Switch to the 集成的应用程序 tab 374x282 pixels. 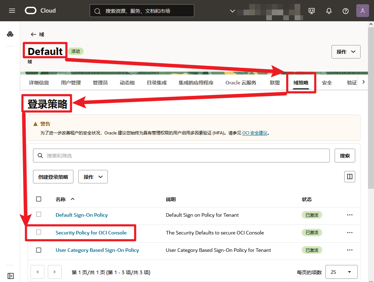click(196, 83)
